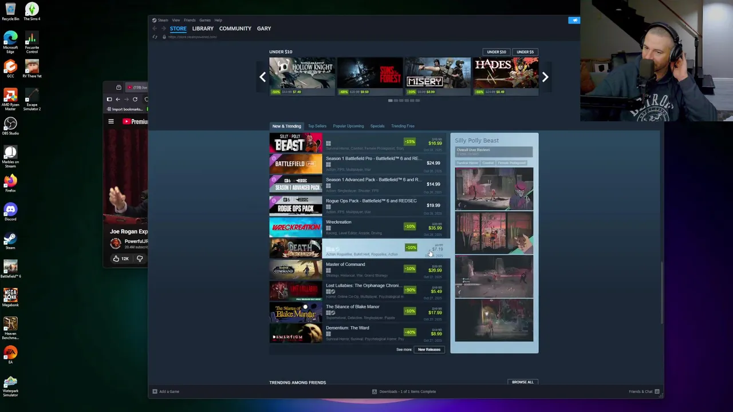Image resolution: width=733 pixels, height=412 pixels.
Task: Open Focusrite Control desktop shortcut
Action: point(31,41)
